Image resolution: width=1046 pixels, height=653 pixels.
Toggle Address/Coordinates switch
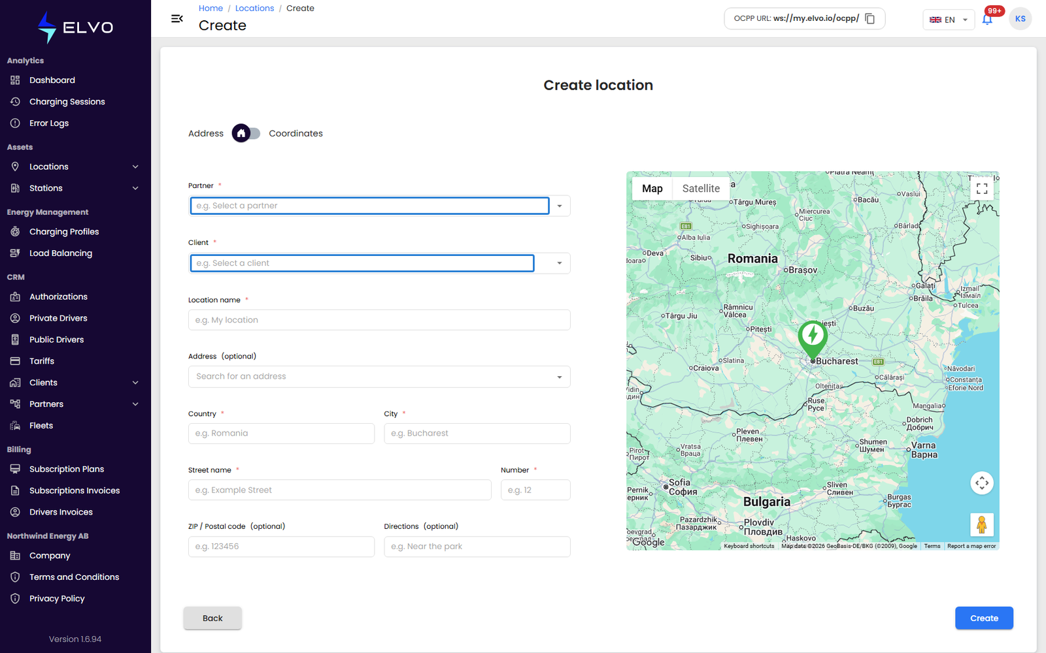[246, 133]
